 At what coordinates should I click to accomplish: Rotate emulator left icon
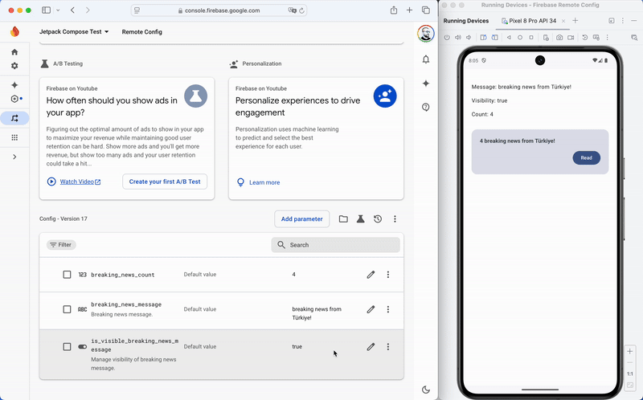point(484,37)
